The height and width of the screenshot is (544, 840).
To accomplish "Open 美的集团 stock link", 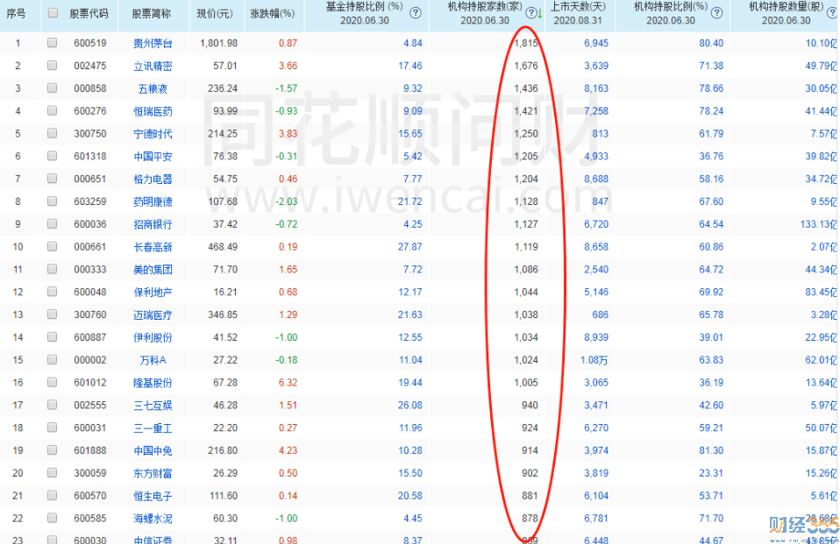I will coord(153,270).
